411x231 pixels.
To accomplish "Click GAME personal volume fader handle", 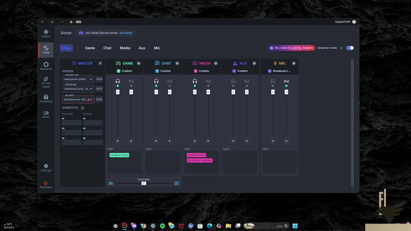I will click(118, 92).
